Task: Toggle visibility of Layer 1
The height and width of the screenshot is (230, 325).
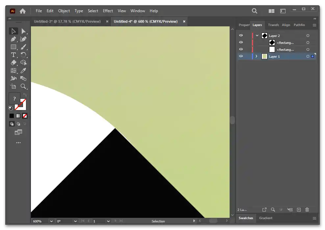Action: pyautogui.click(x=241, y=56)
